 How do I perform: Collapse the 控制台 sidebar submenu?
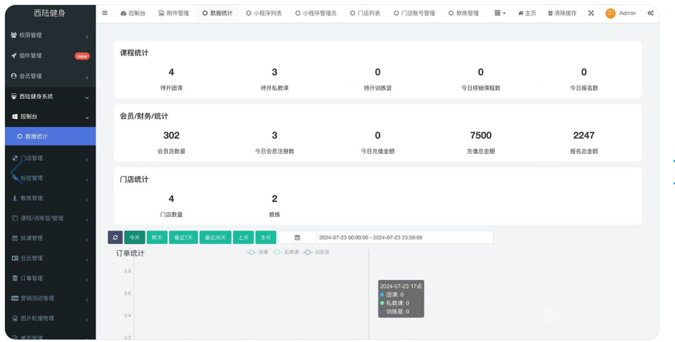coord(50,117)
